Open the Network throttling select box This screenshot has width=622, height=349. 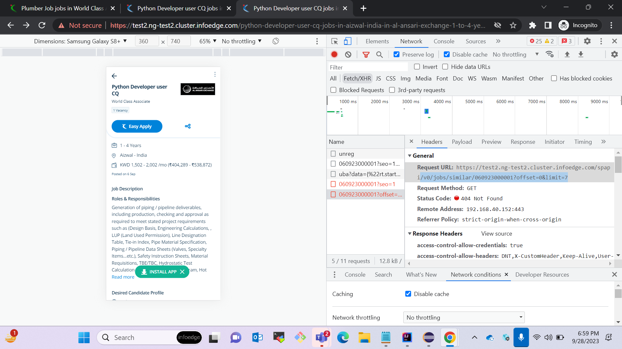[464, 317]
